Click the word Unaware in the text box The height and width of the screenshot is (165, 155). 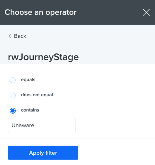point(23,125)
